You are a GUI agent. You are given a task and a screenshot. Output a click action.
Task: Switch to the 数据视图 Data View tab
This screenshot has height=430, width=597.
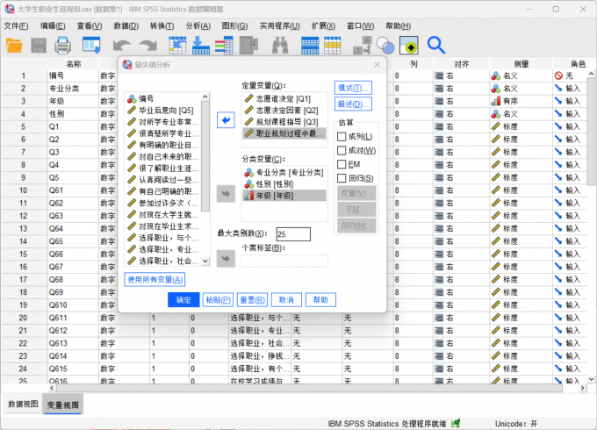(24, 405)
